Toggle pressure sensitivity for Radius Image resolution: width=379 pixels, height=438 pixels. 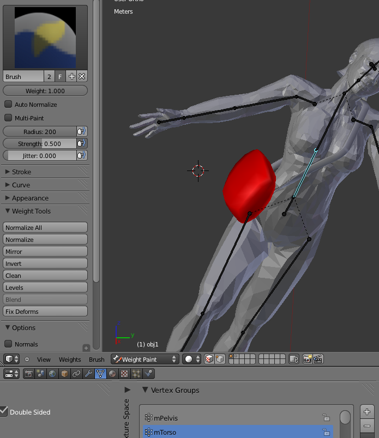(82, 132)
